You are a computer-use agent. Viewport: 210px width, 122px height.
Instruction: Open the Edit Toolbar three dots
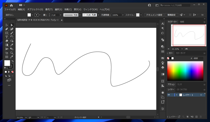(x=9, y=85)
